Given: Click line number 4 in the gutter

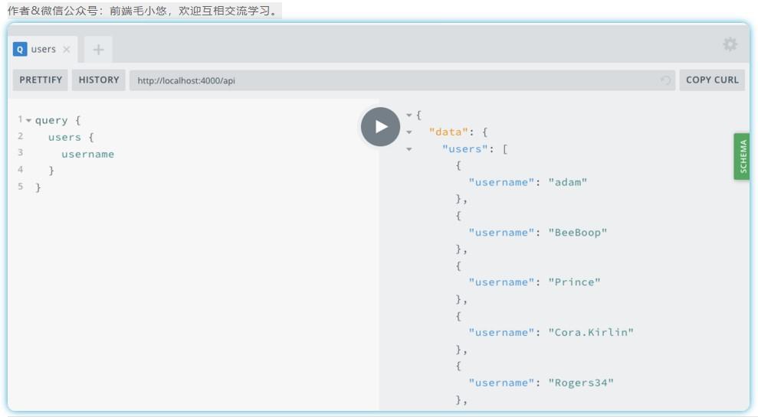Looking at the screenshot, I should pos(20,169).
